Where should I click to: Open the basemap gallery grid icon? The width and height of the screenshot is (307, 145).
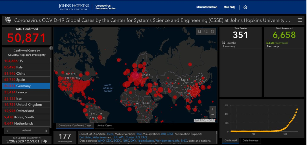(x=213, y=31)
